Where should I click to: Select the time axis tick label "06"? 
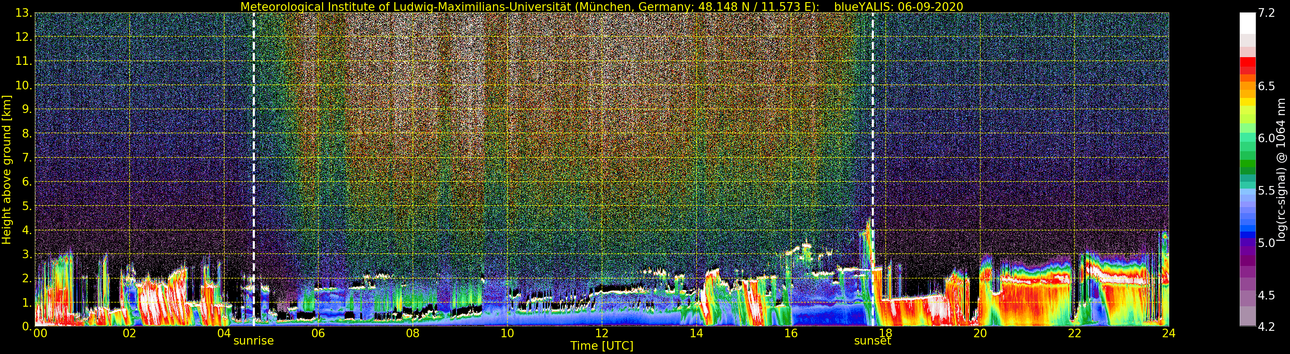[318, 333]
